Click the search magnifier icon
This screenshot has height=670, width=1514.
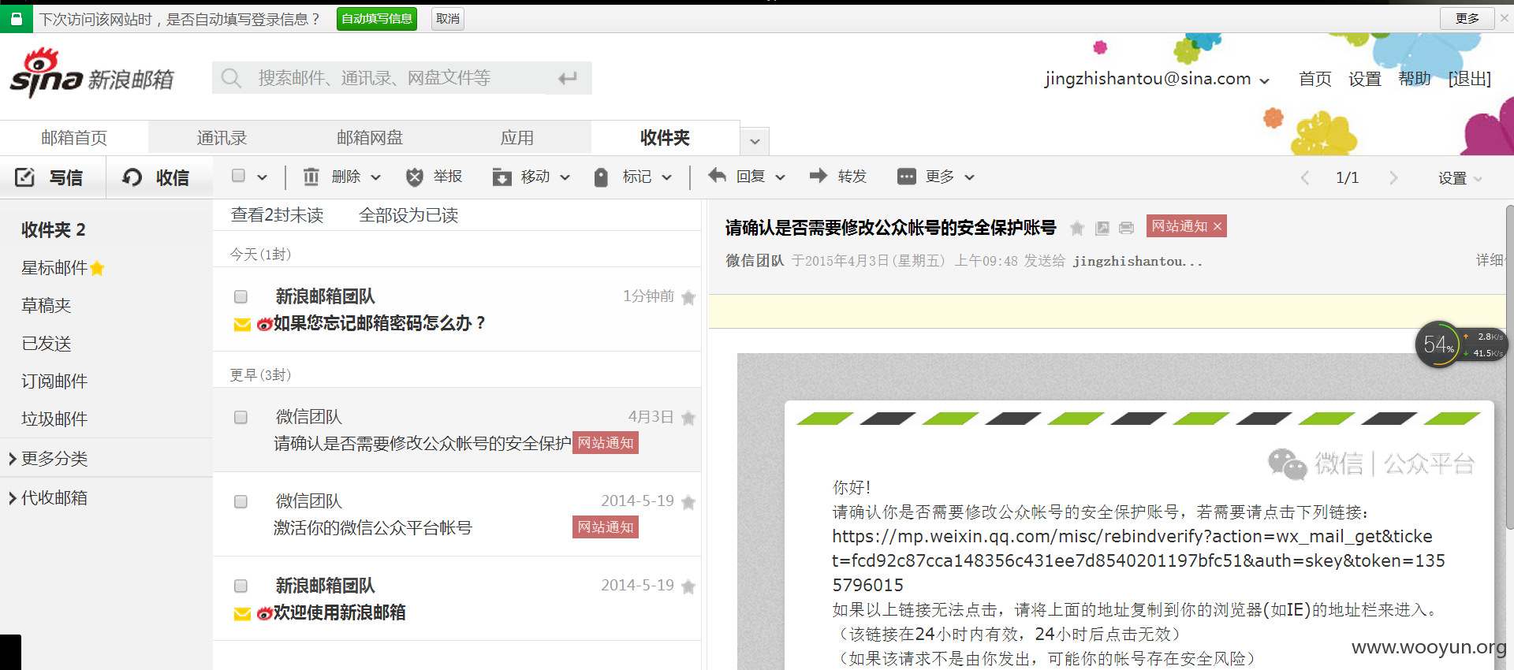231,78
